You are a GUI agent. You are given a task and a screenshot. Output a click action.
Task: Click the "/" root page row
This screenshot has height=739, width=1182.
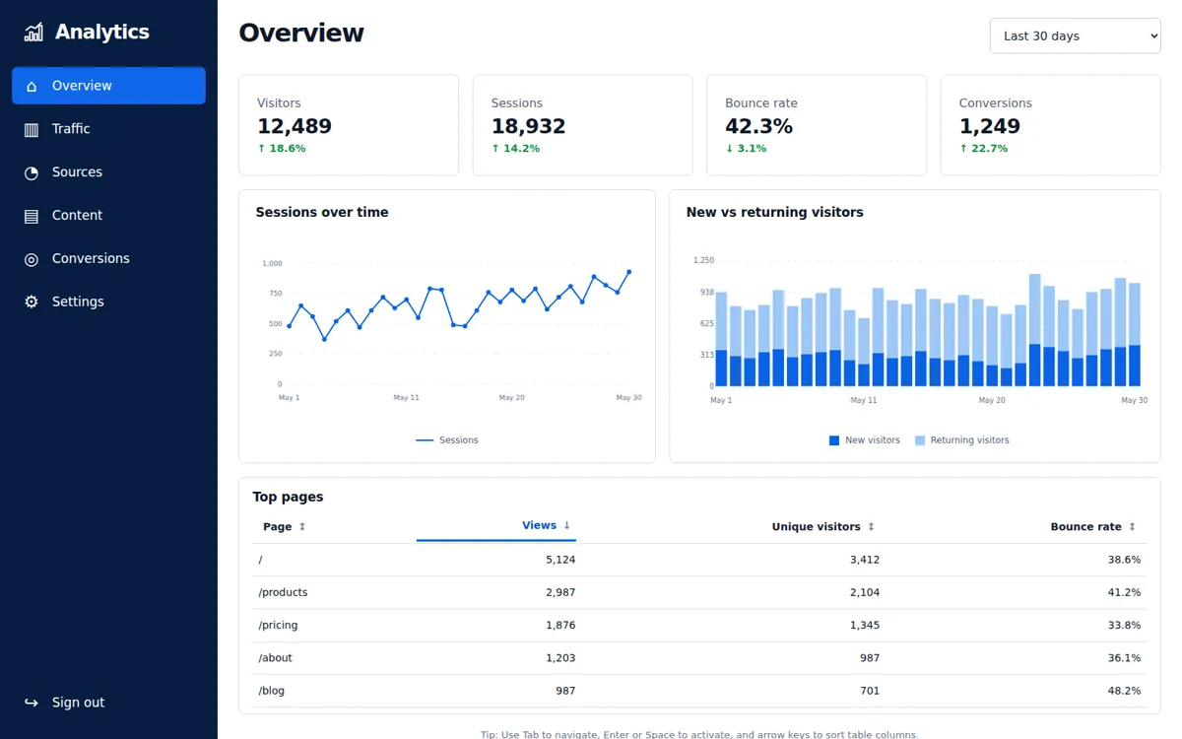[699, 560]
